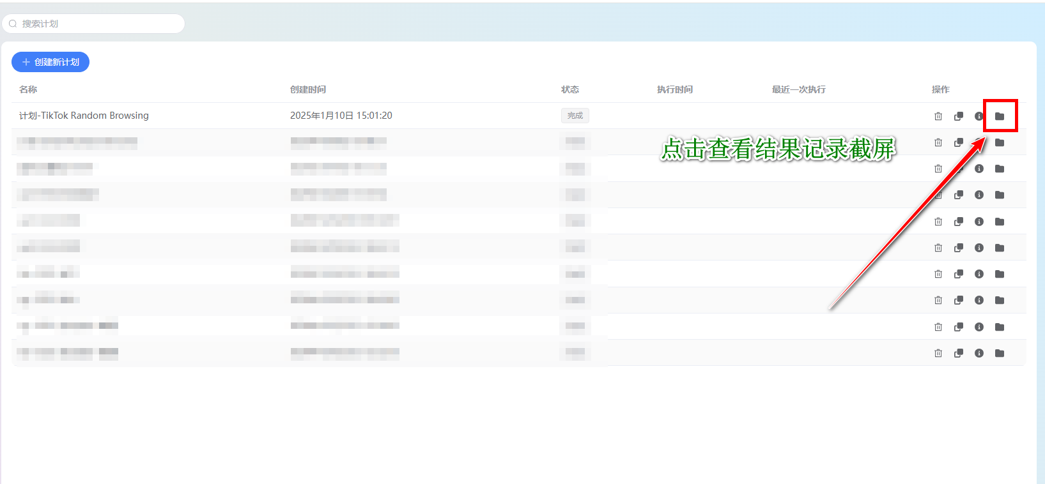1045x484 pixels.
Task: Show info for TikTok Random Browsing plan
Action: (979, 116)
